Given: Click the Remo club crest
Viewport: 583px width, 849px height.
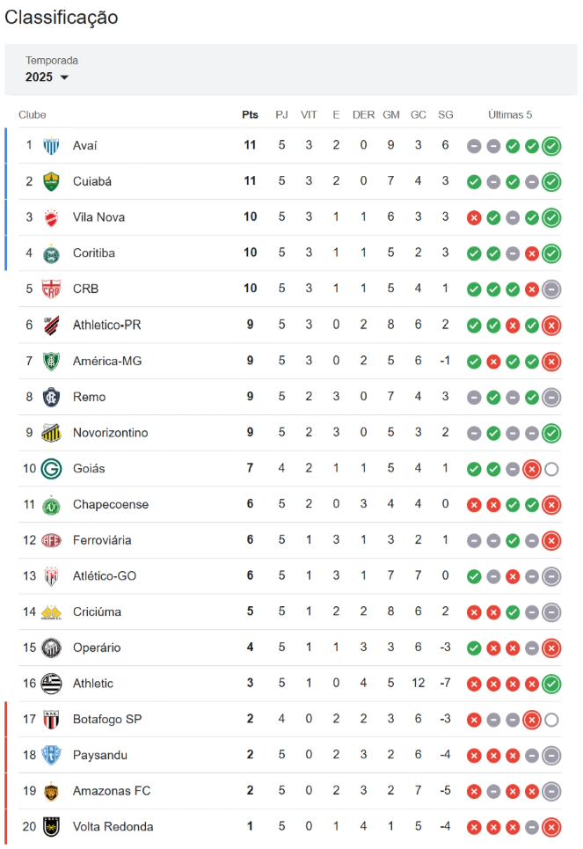Looking at the screenshot, I should coord(51,397).
